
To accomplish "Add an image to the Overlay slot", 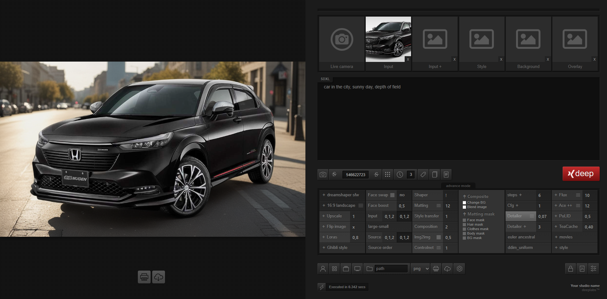I will [x=575, y=39].
